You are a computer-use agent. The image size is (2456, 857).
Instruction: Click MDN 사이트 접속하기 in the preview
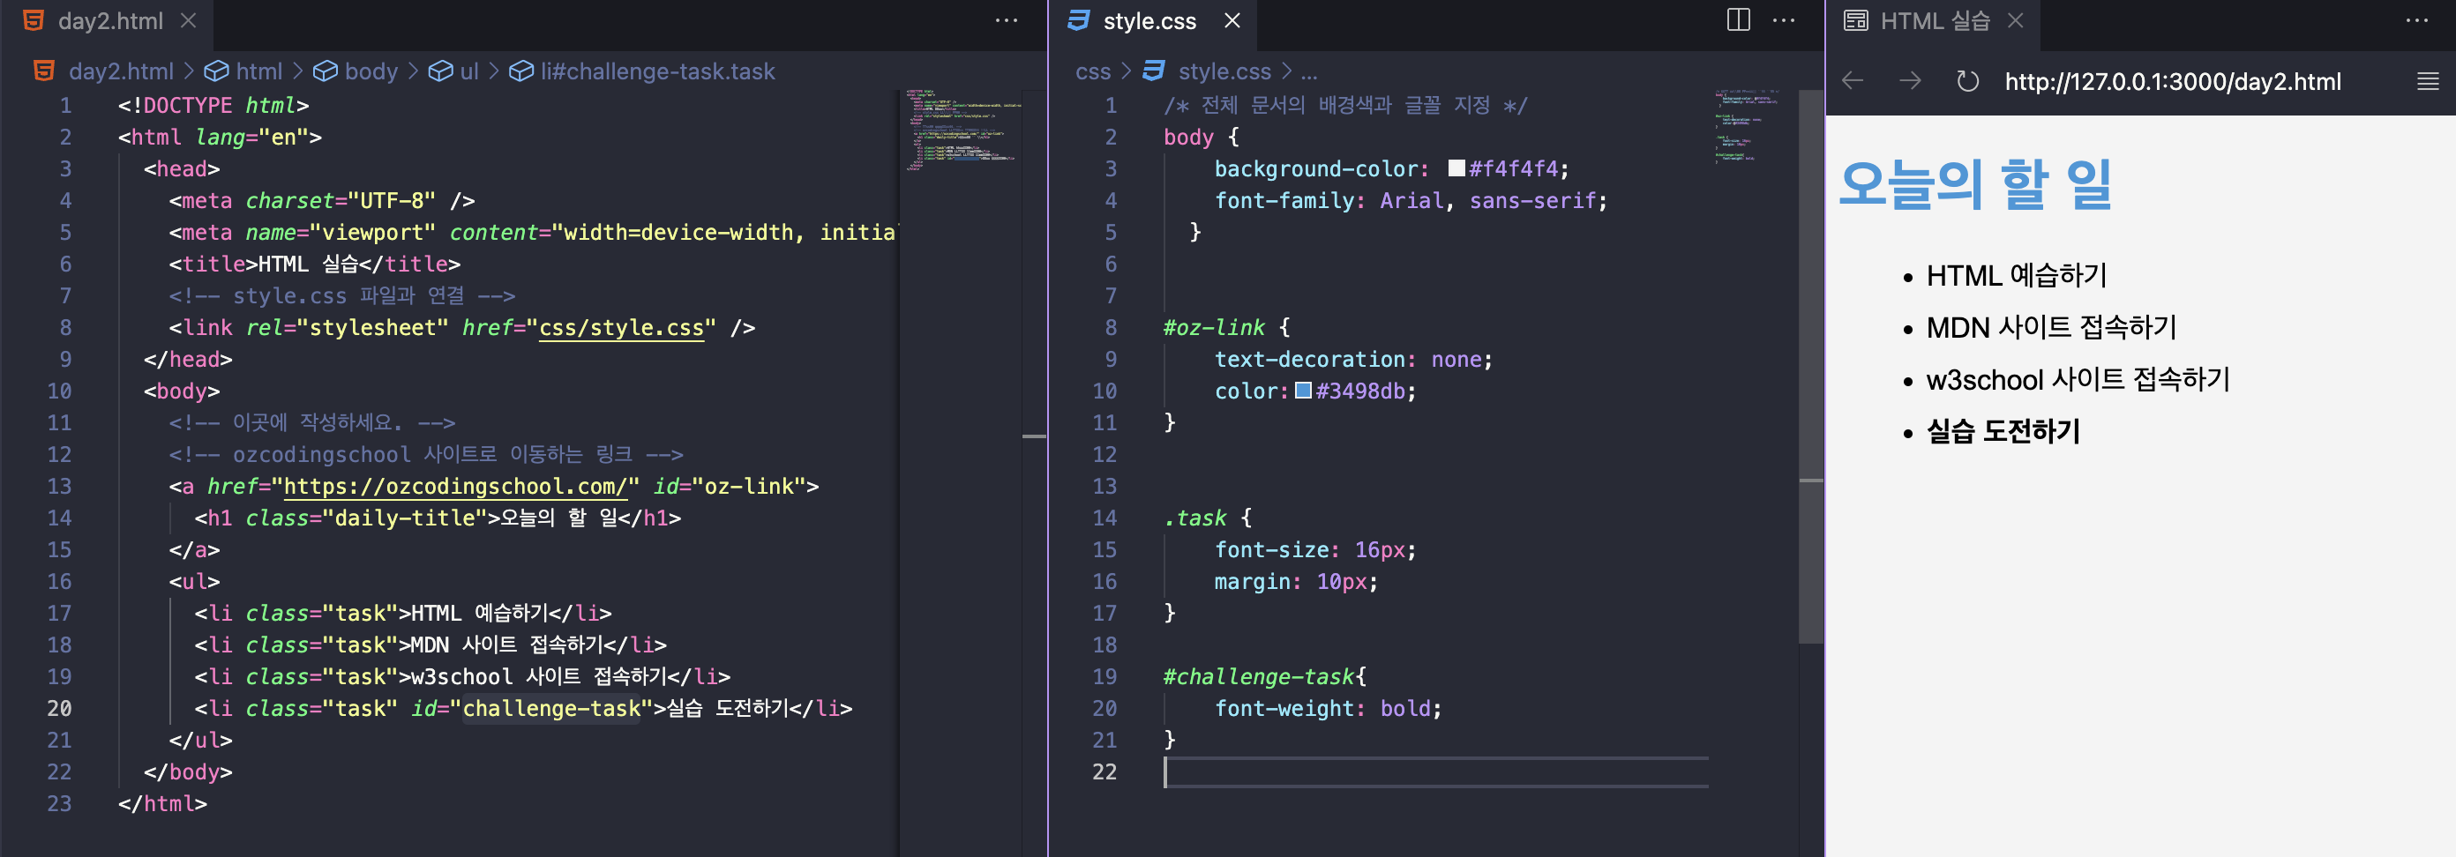pos(2052,327)
